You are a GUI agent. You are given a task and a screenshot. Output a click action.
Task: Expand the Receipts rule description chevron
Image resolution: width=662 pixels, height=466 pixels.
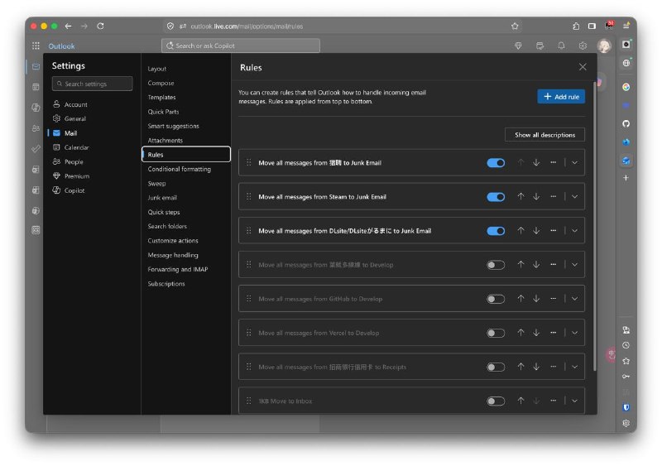[x=574, y=368]
